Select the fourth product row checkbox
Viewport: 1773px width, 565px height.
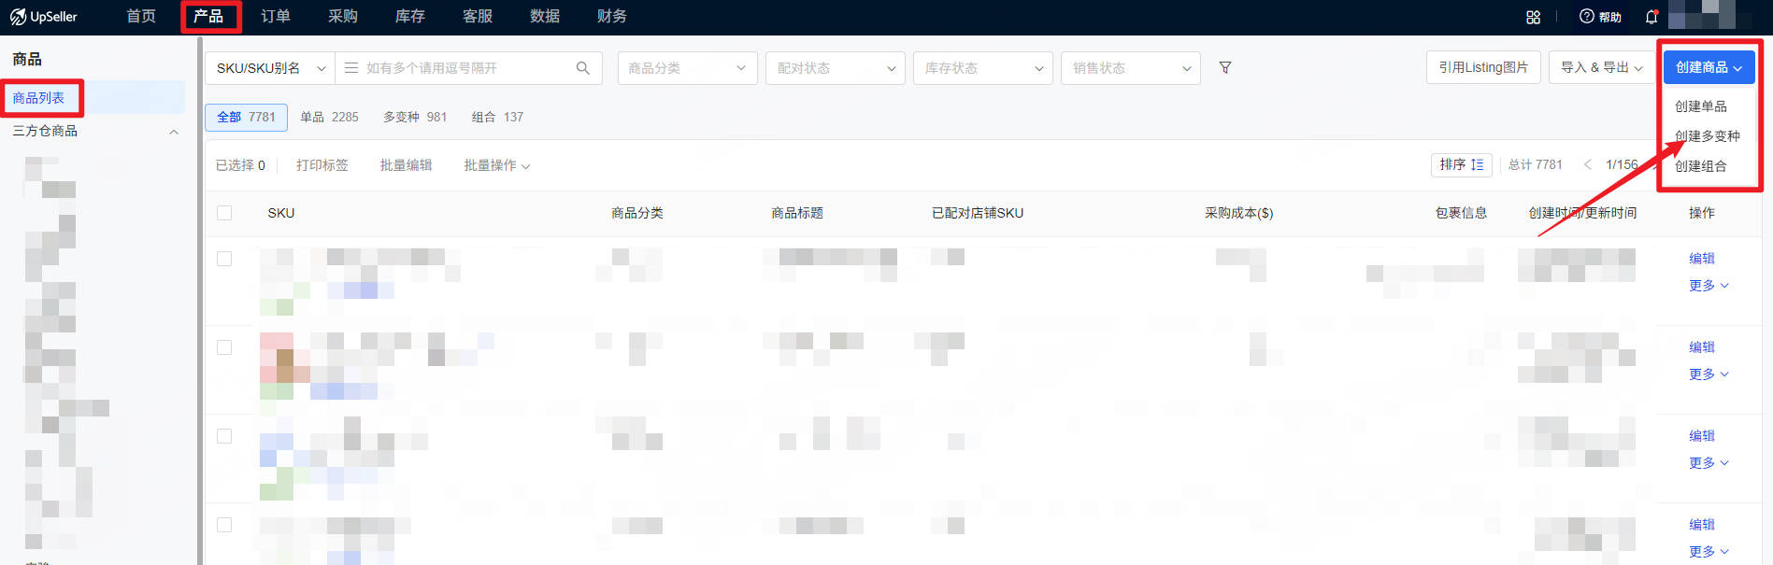click(224, 525)
